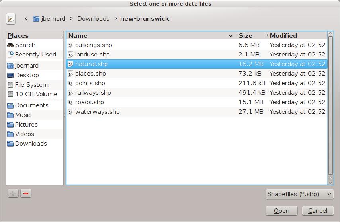Click the back arrow in path bar
The height and width of the screenshot is (222, 340).
(26, 19)
